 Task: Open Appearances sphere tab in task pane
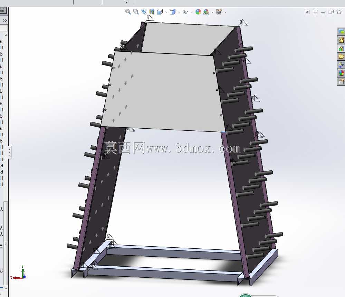tap(341, 73)
